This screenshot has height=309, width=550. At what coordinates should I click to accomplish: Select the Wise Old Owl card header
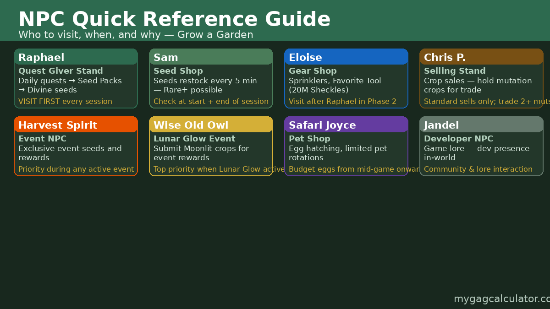(211, 125)
